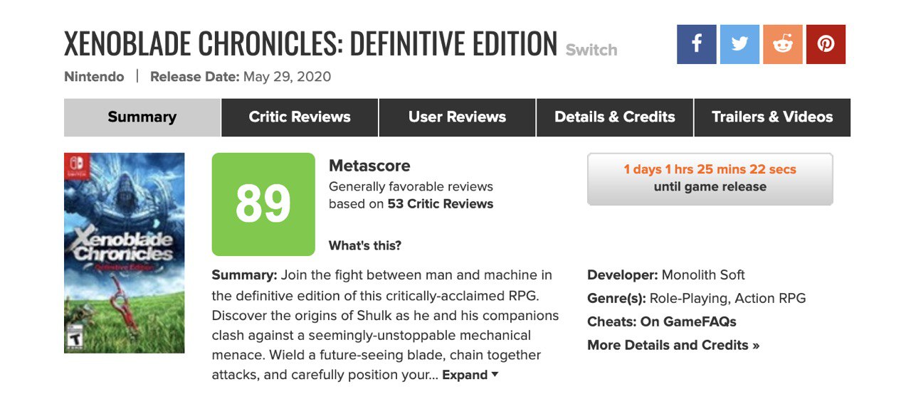
Task: Share the page on Twitter
Action: 739,44
